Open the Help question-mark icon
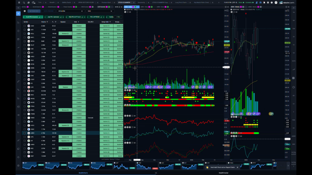 click(x=271, y=2)
